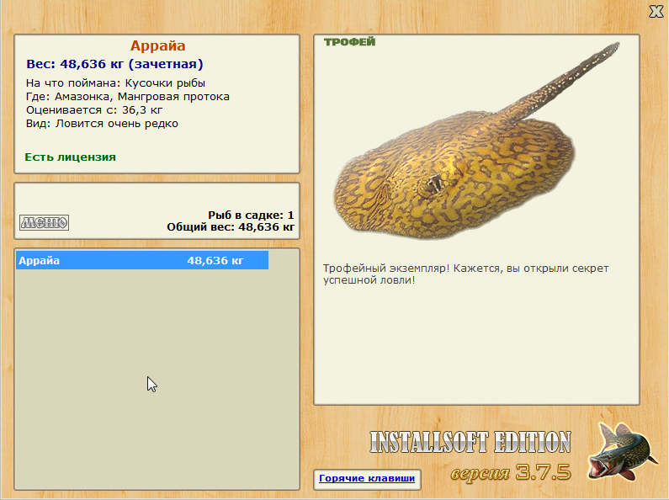Click the pike logo icon

(x=622, y=451)
